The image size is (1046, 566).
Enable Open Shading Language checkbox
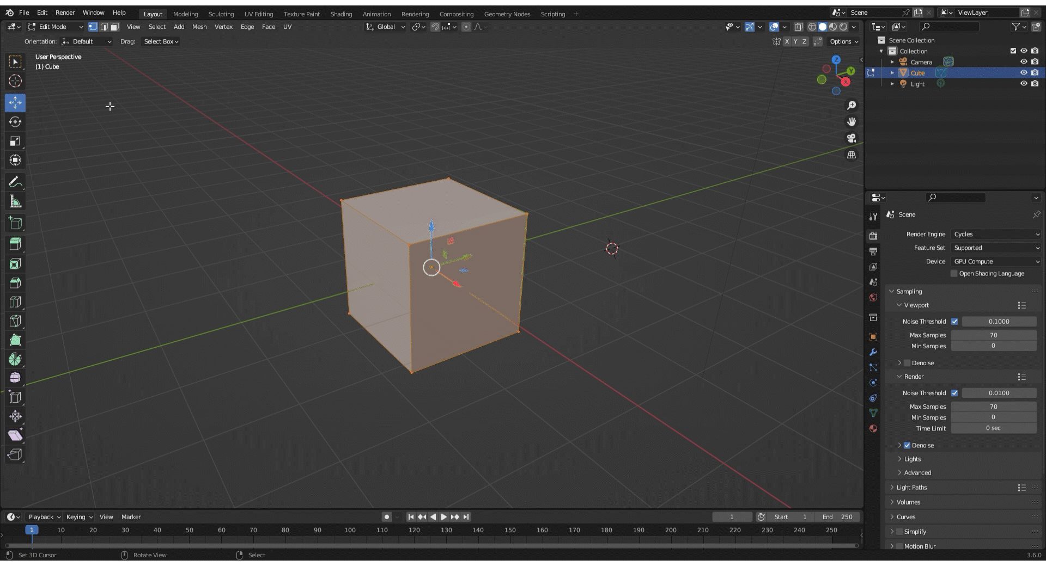954,274
